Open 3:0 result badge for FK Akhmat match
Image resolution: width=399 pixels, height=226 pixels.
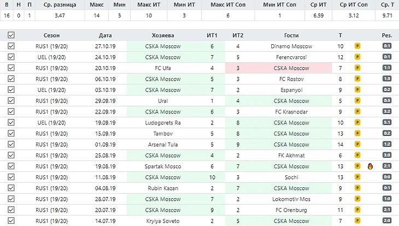pyautogui.click(x=386, y=156)
